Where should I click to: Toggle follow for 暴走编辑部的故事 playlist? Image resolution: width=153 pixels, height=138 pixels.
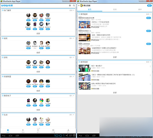(x=148, y=18)
